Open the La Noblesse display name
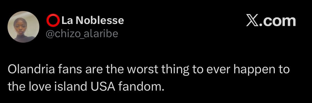 (x=93, y=21)
